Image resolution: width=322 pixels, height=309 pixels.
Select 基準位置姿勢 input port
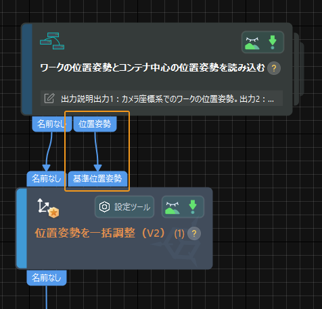pyautogui.click(x=97, y=179)
